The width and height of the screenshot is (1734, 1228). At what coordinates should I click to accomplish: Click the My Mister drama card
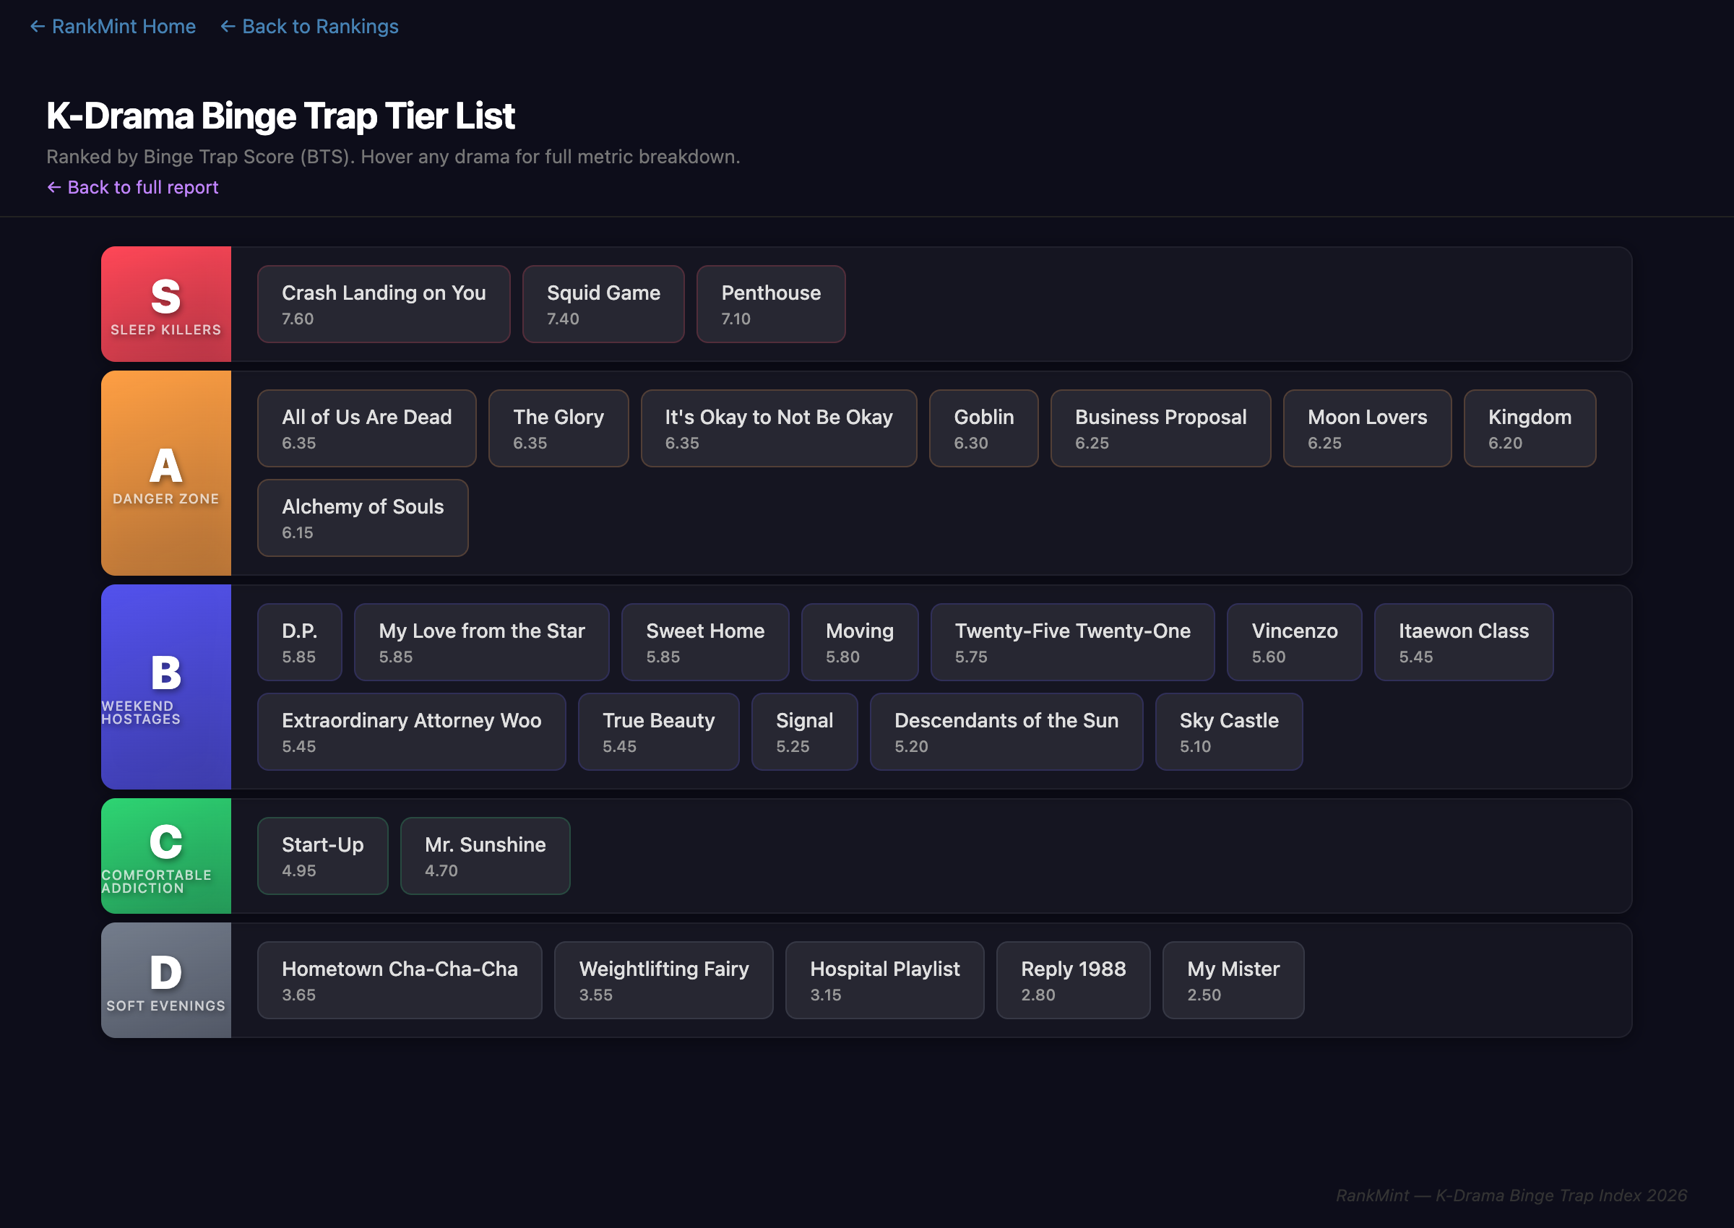(x=1233, y=980)
